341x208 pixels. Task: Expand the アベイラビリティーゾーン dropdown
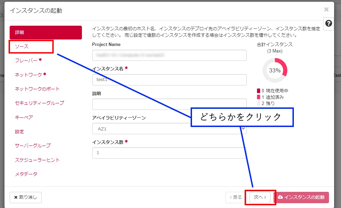pyautogui.click(x=169, y=128)
